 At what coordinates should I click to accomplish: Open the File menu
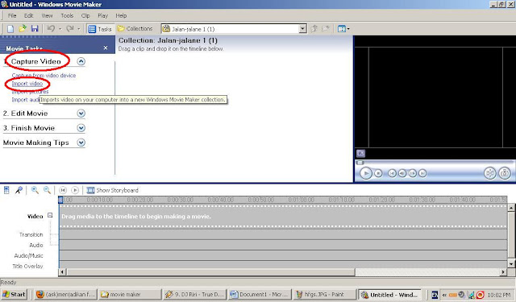(x=12, y=15)
